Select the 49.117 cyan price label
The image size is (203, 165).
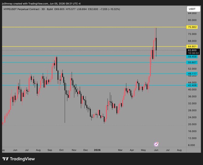192,74
